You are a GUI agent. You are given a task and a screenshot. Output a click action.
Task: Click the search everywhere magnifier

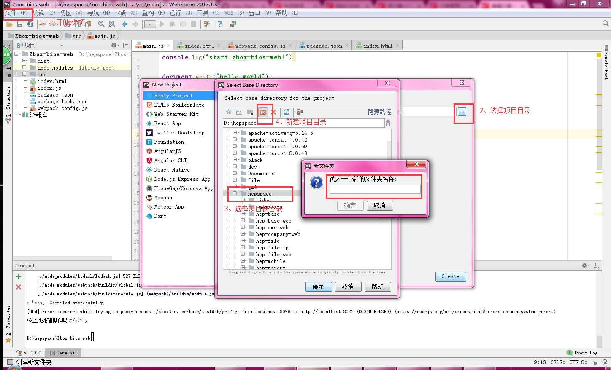[x=606, y=24]
